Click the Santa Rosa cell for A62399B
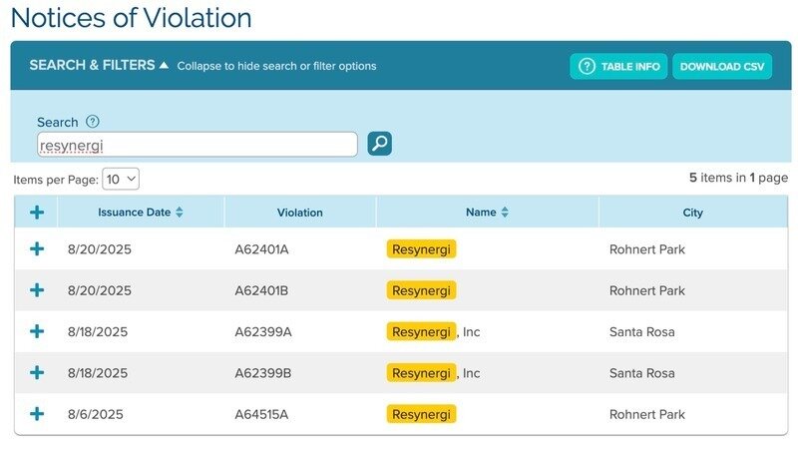798x449 pixels. click(x=641, y=373)
